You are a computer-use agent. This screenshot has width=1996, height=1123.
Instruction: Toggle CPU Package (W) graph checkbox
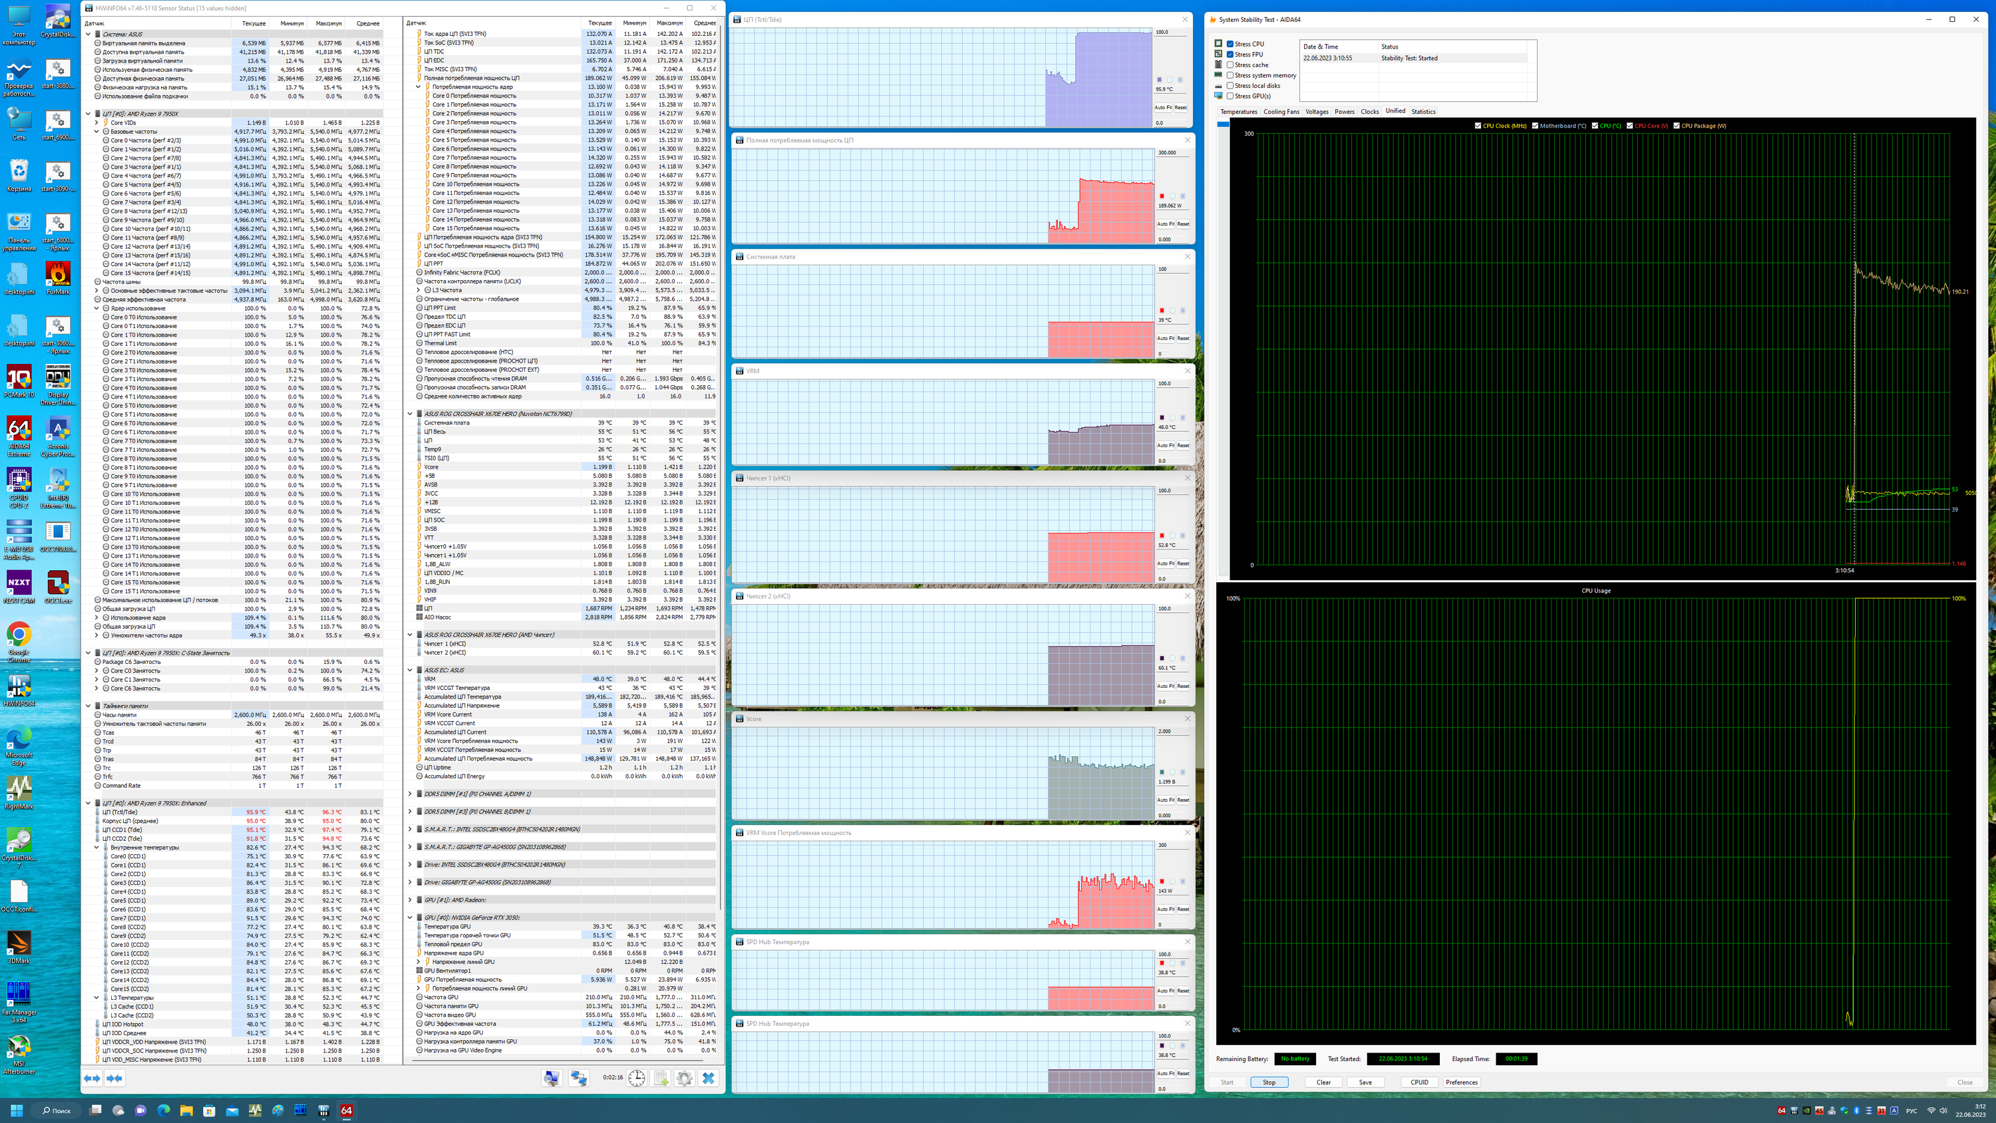coord(1676,126)
